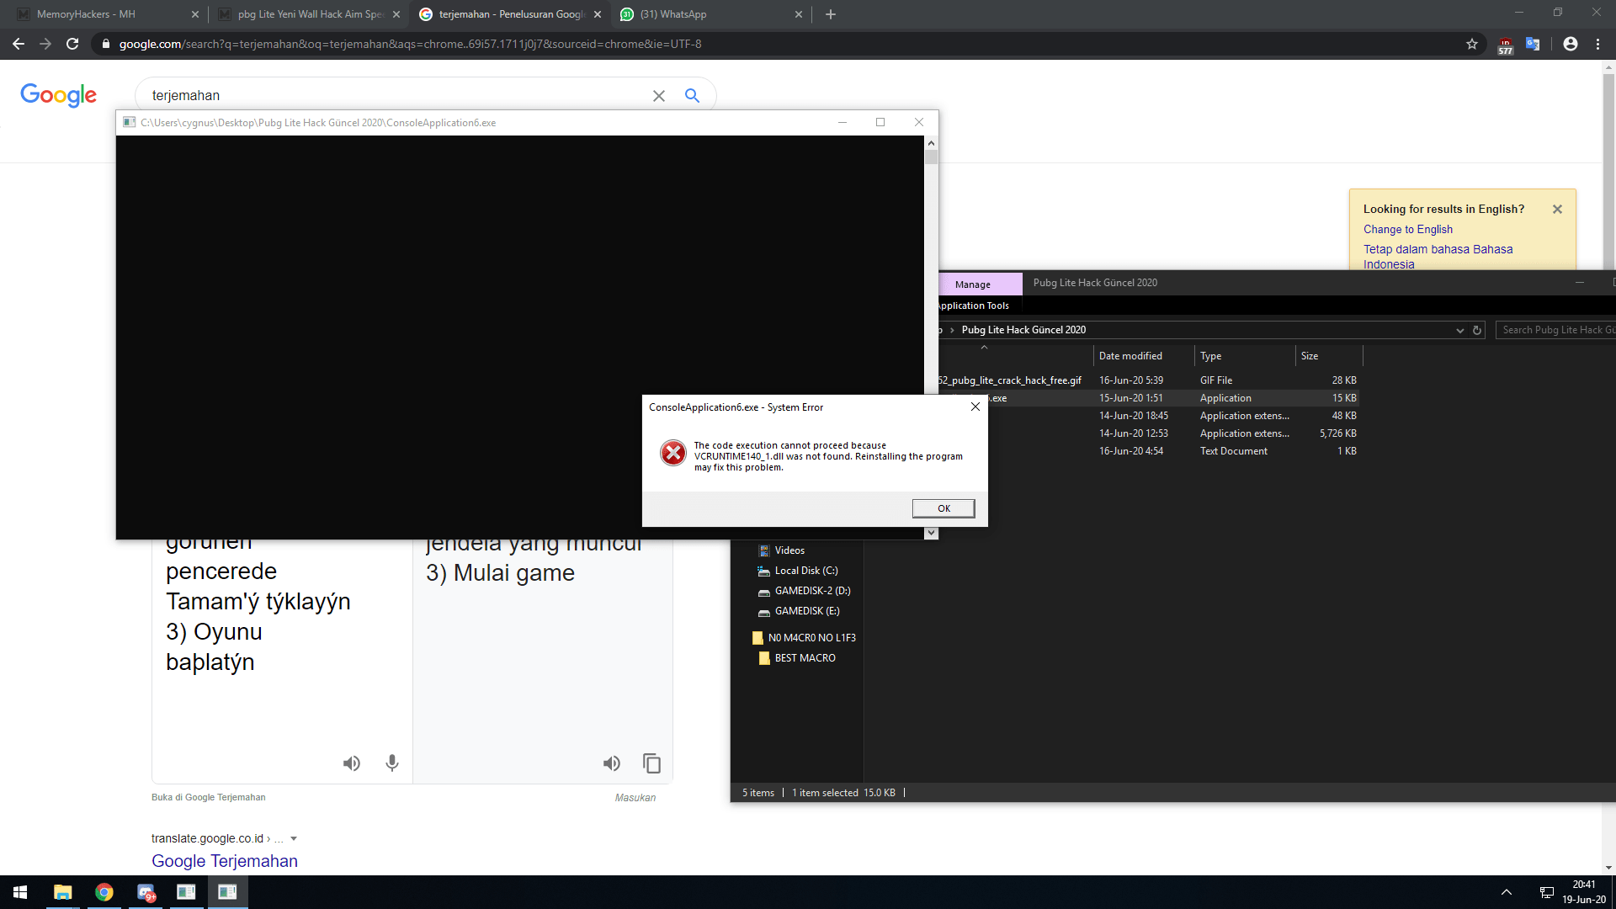The width and height of the screenshot is (1616, 909).
Task: Open File Explorer from the taskbar
Action: click(62, 892)
